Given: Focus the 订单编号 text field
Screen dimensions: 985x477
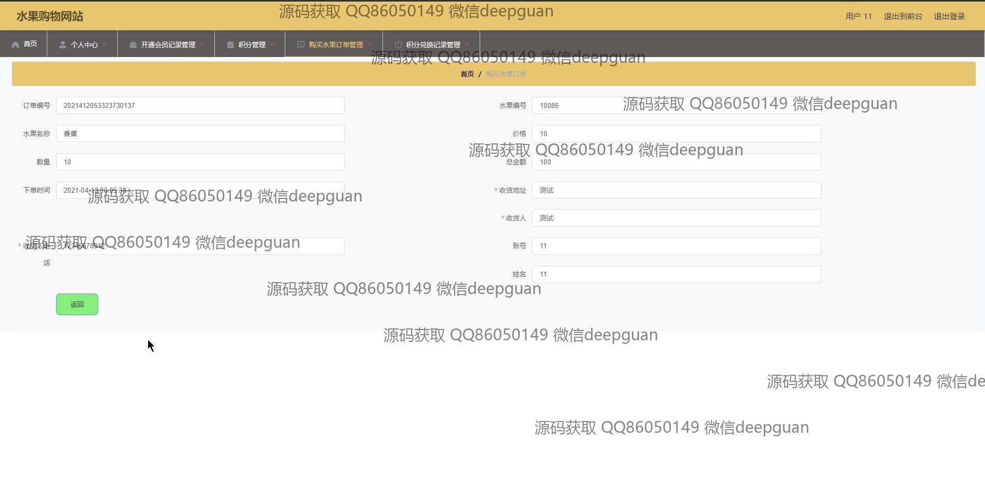Looking at the screenshot, I should click(200, 105).
